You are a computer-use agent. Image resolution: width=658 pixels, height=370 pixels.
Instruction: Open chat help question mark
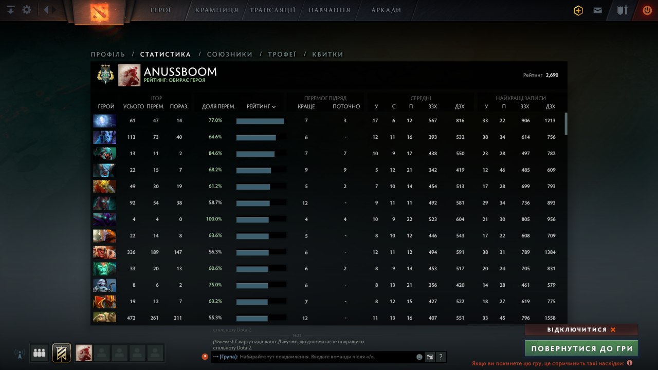tap(441, 357)
